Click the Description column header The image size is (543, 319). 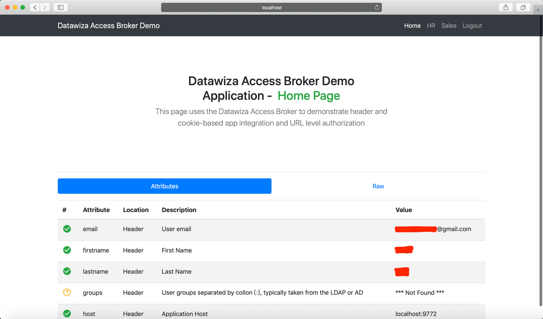point(179,210)
